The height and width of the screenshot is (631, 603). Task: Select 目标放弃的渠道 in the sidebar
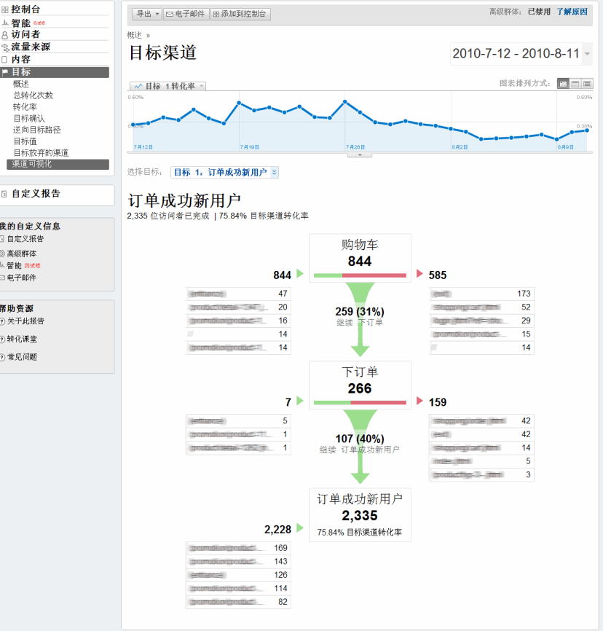(41, 153)
